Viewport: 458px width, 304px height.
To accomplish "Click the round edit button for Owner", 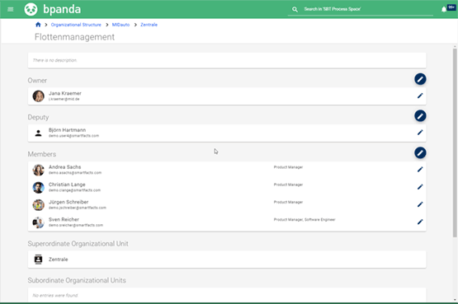I will tap(420, 79).
